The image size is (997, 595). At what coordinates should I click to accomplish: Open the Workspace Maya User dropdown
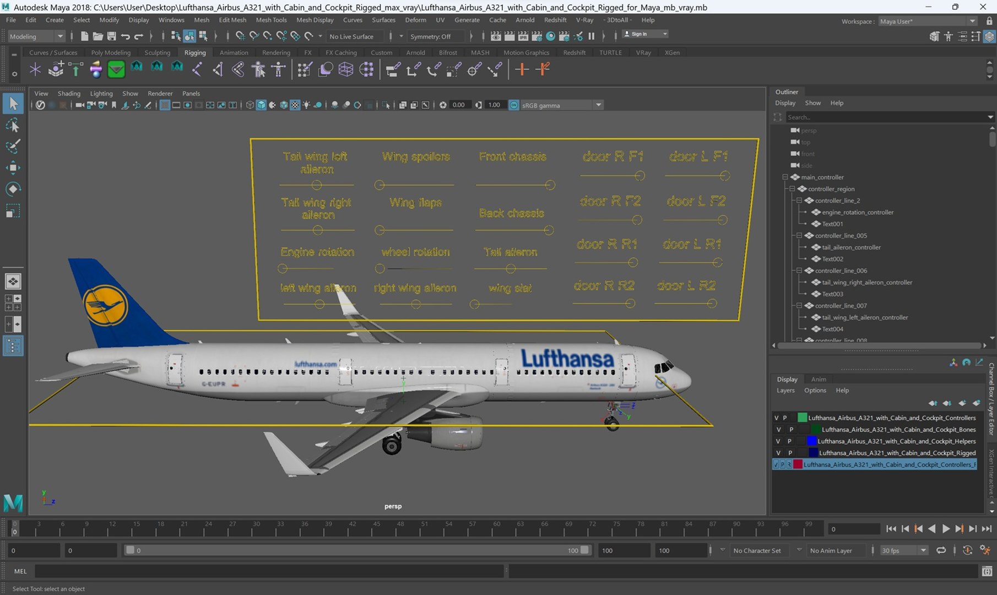pos(928,21)
